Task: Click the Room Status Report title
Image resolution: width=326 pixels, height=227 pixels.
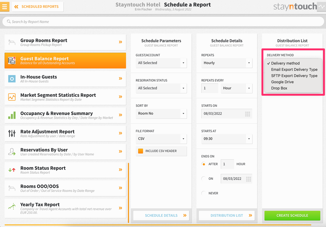Action: pos(43,168)
